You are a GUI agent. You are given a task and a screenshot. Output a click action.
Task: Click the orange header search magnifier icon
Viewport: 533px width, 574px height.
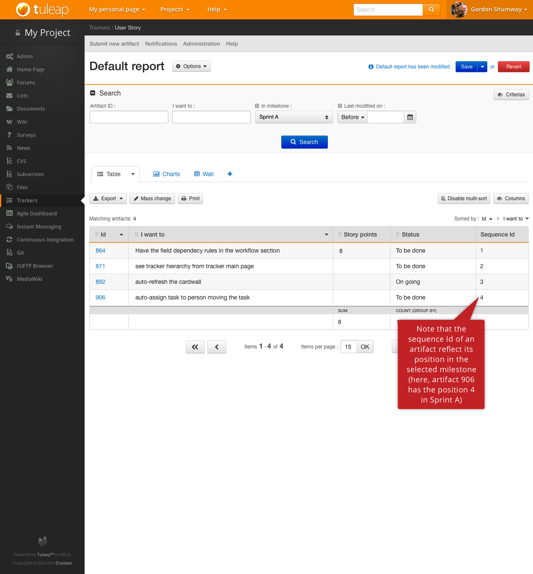431,10
